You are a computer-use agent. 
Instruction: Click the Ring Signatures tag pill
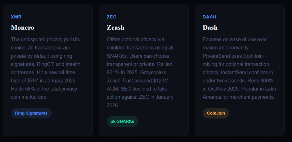(x=31, y=113)
